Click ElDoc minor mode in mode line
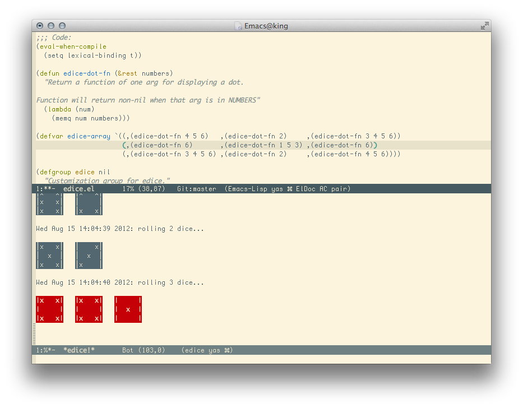The width and height of the screenshot is (523, 408). coord(306,189)
